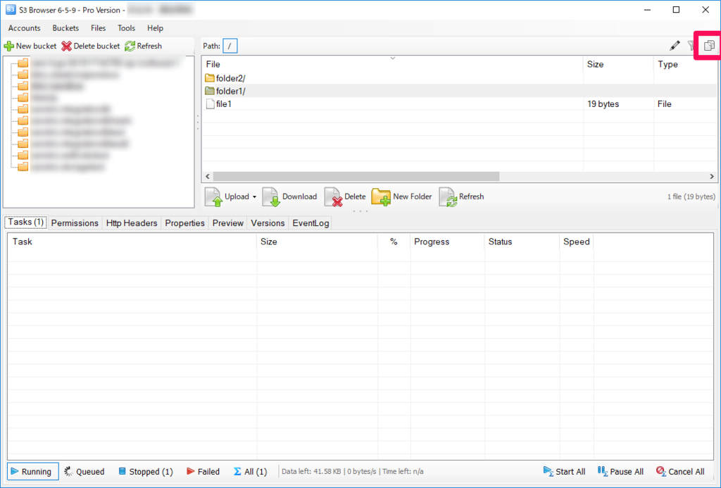Click the File type cell of file1

665,104
